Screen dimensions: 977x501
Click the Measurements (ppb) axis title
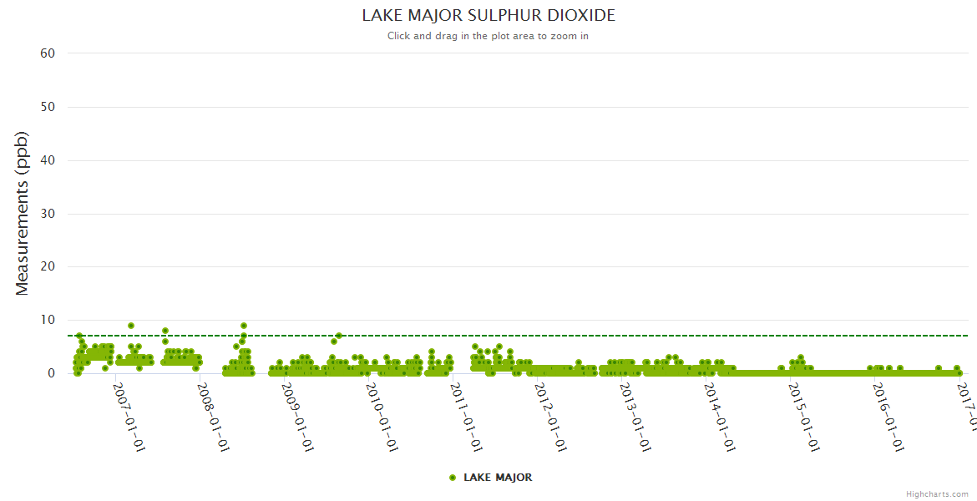pos(23,213)
